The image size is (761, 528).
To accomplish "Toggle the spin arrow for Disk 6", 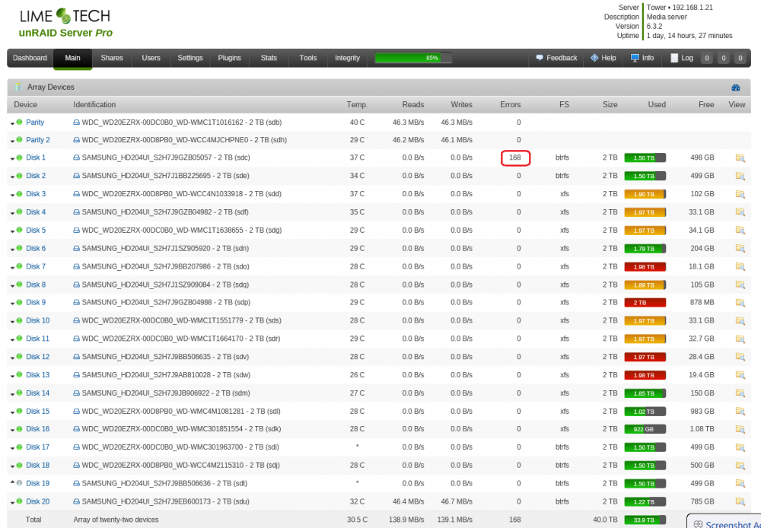I will [x=13, y=250].
